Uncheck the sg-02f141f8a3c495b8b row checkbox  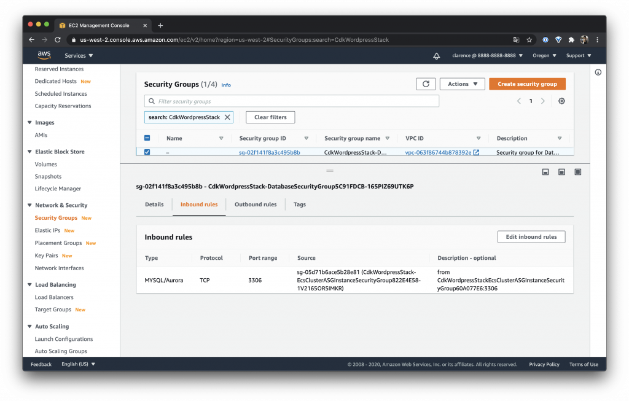click(147, 152)
